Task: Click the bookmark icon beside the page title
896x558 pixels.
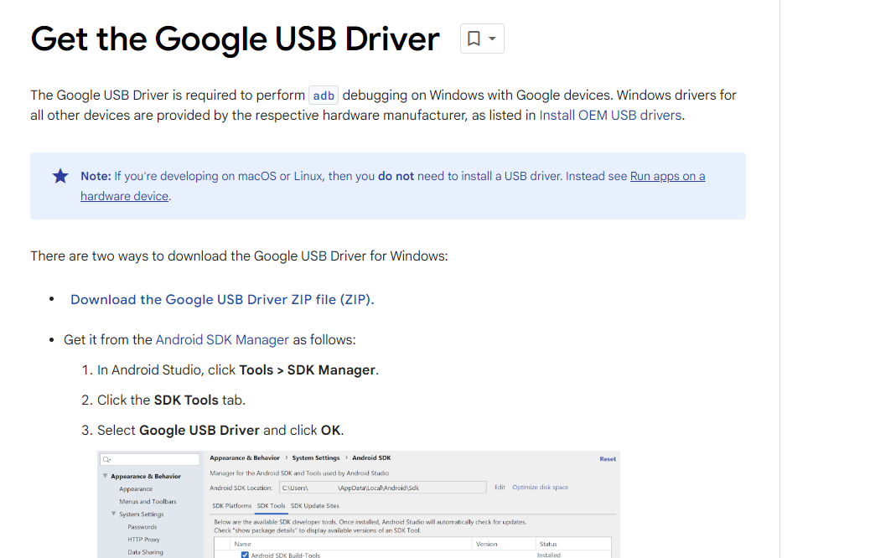Action: [x=473, y=39]
